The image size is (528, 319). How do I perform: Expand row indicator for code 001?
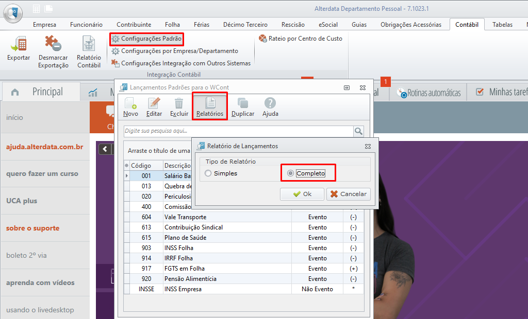click(127, 176)
